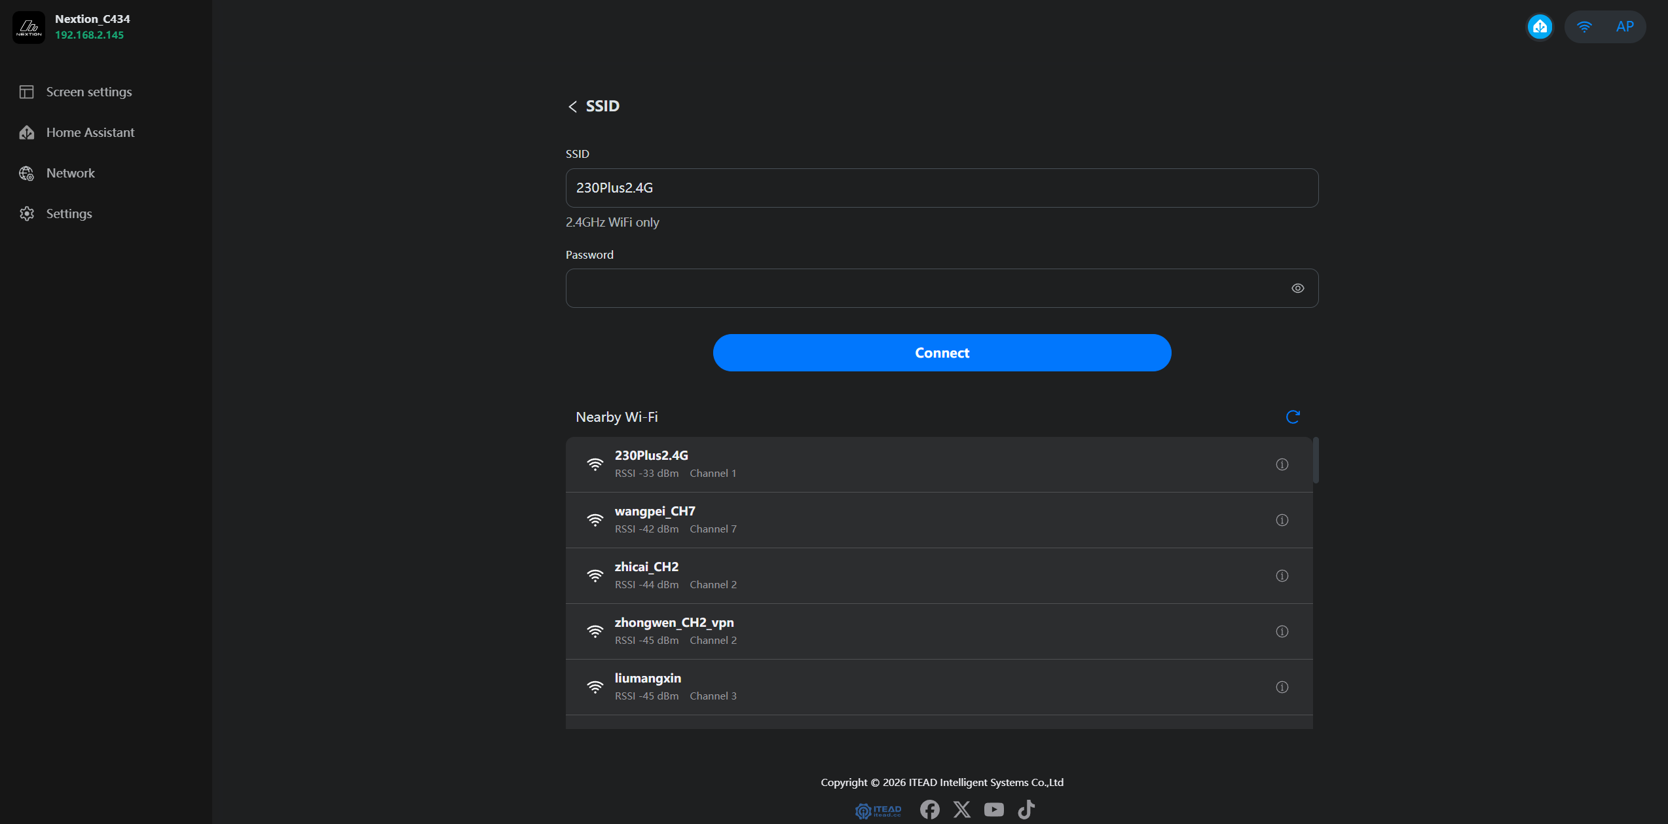Select the zhicai_CH2 network
The height and width of the screenshot is (824, 1668).
click(939, 576)
